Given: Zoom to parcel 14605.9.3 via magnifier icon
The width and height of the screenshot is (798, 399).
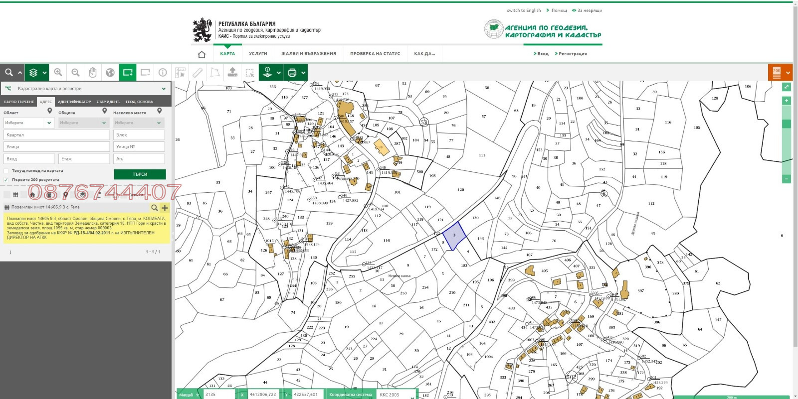Looking at the screenshot, I should coord(155,208).
